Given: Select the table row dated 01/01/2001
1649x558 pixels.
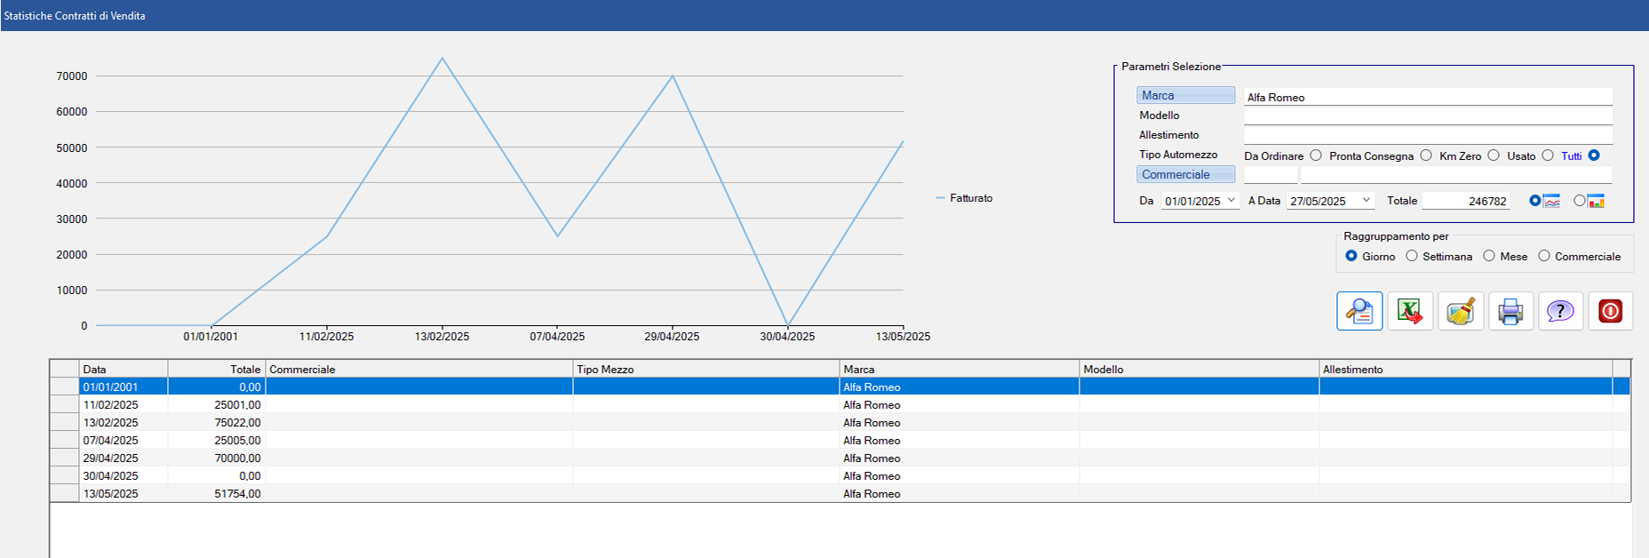Looking at the screenshot, I should click(x=840, y=387).
